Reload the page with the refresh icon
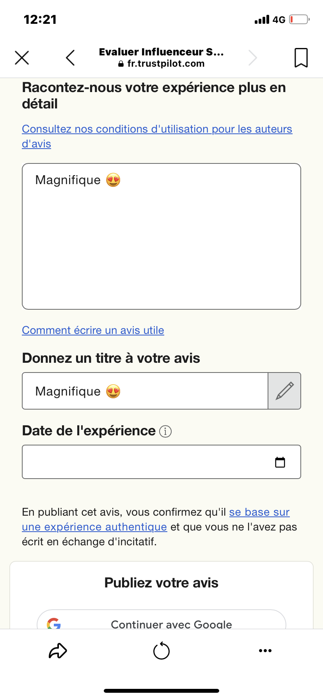The height and width of the screenshot is (699, 323). pos(161,651)
